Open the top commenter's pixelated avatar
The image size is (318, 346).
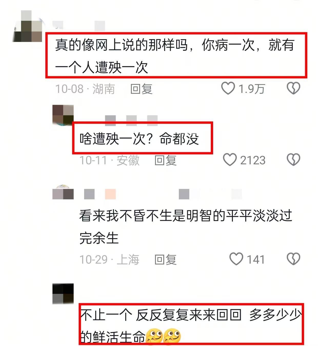click(x=27, y=26)
